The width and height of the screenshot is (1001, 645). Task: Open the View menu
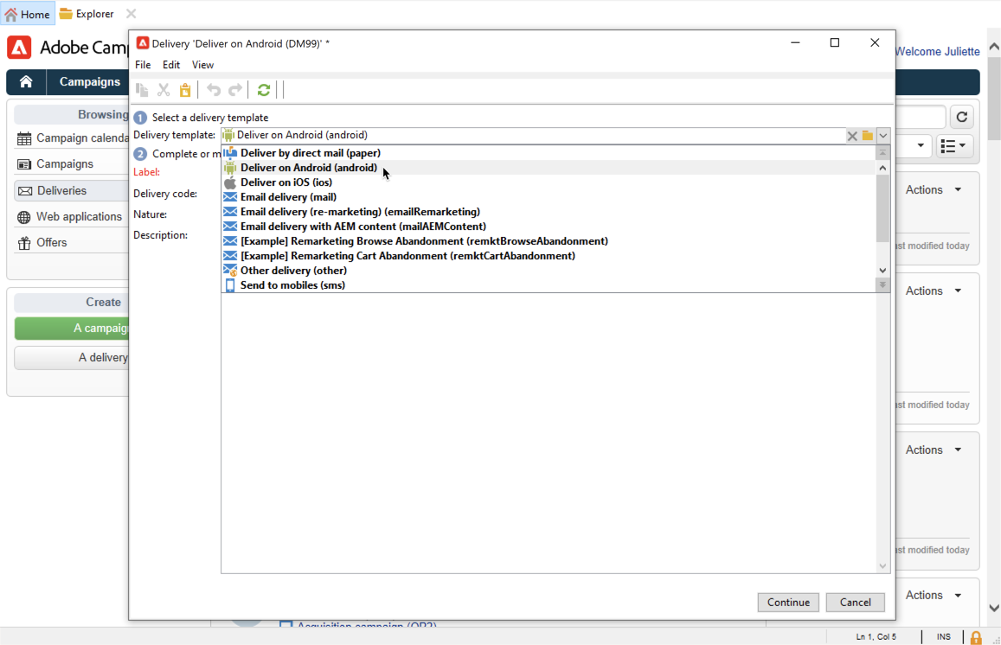[202, 65]
